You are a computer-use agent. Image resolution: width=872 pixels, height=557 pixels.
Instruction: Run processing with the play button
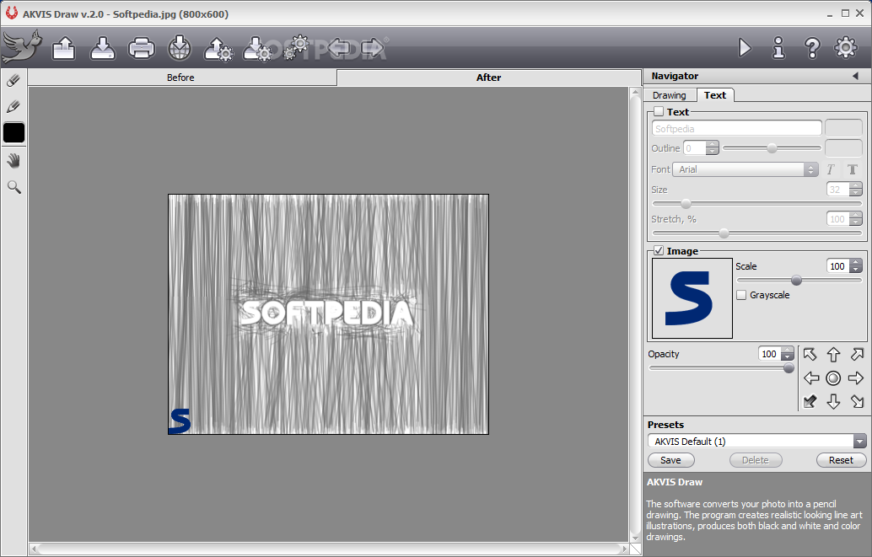point(745,48)
